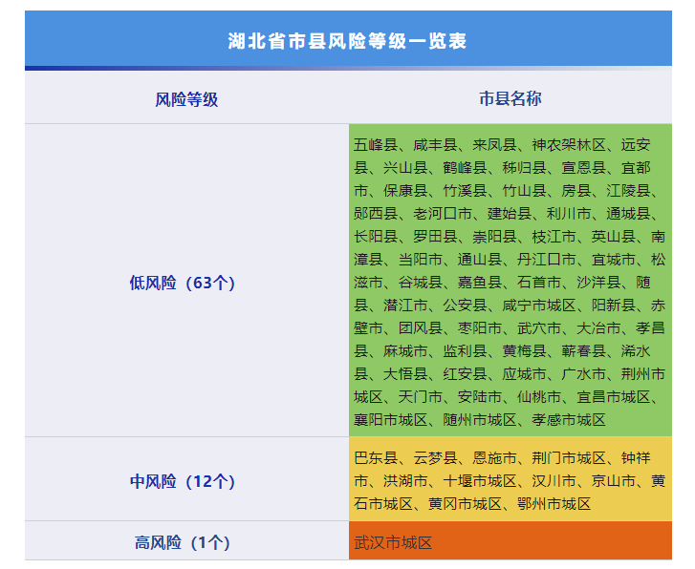Click 咸宁市城区 in the low-risk list

[x=539, y=305]
